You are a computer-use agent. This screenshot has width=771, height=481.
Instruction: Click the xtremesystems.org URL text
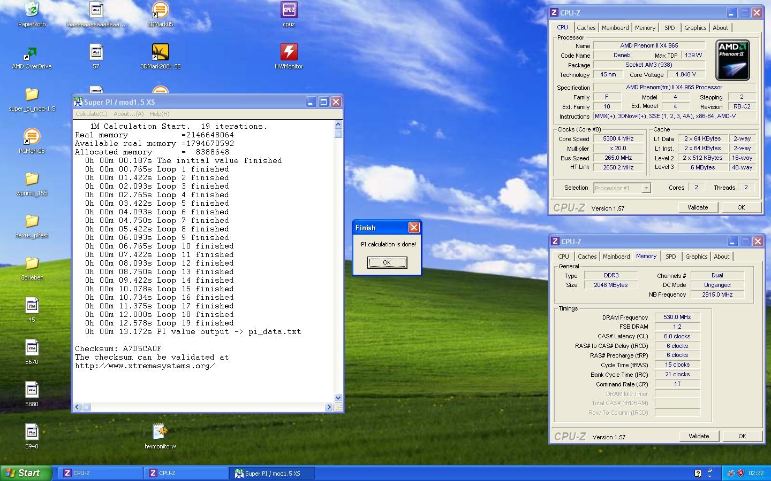tap(145, 366)
